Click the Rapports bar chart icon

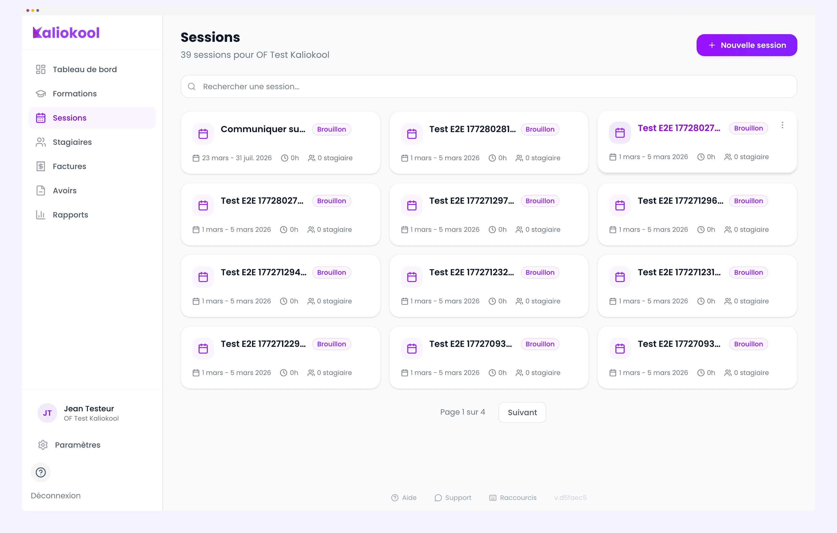pos(41,215)
